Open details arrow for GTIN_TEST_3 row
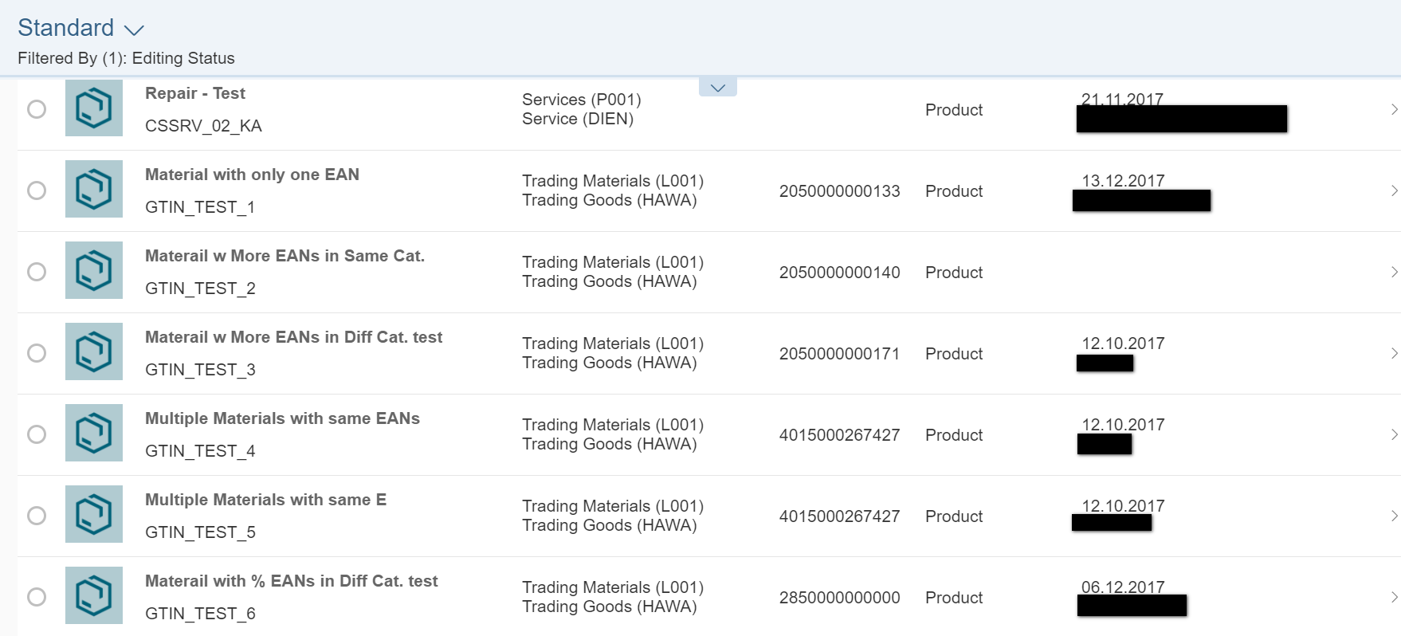 tap(1394, 353)
